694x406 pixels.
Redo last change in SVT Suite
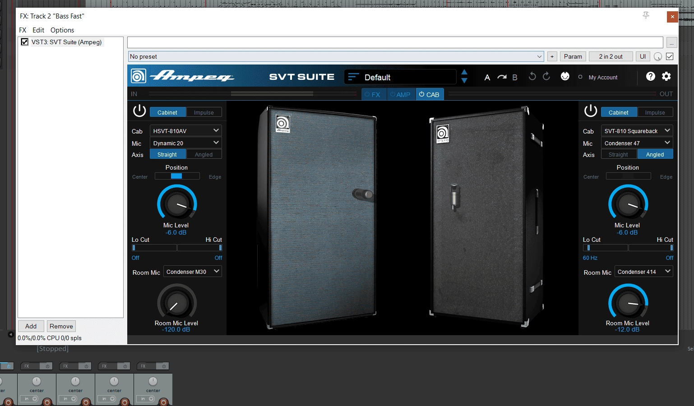pos(546,76)
